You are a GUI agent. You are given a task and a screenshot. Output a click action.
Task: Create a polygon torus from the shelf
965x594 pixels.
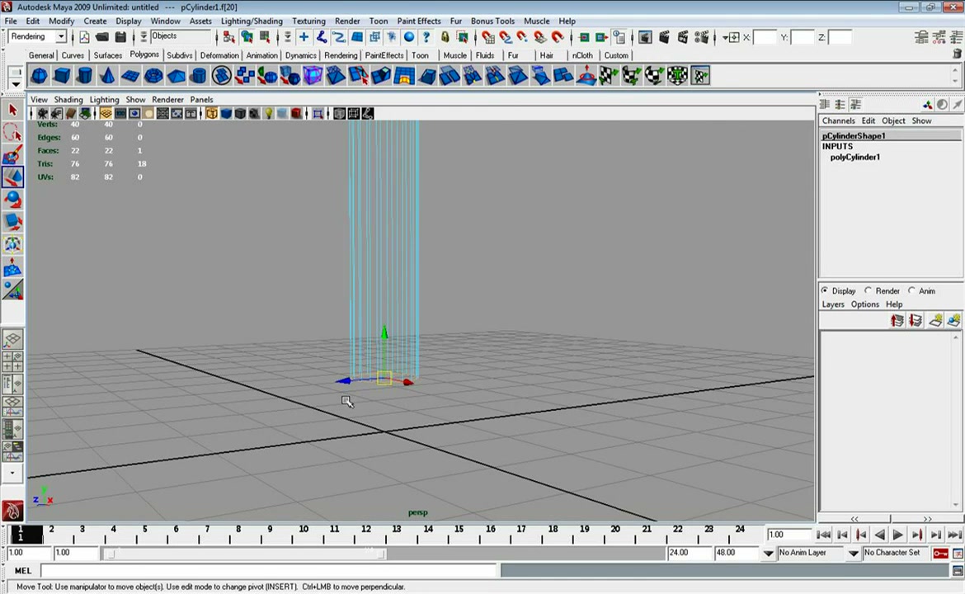tap(153, 76)
